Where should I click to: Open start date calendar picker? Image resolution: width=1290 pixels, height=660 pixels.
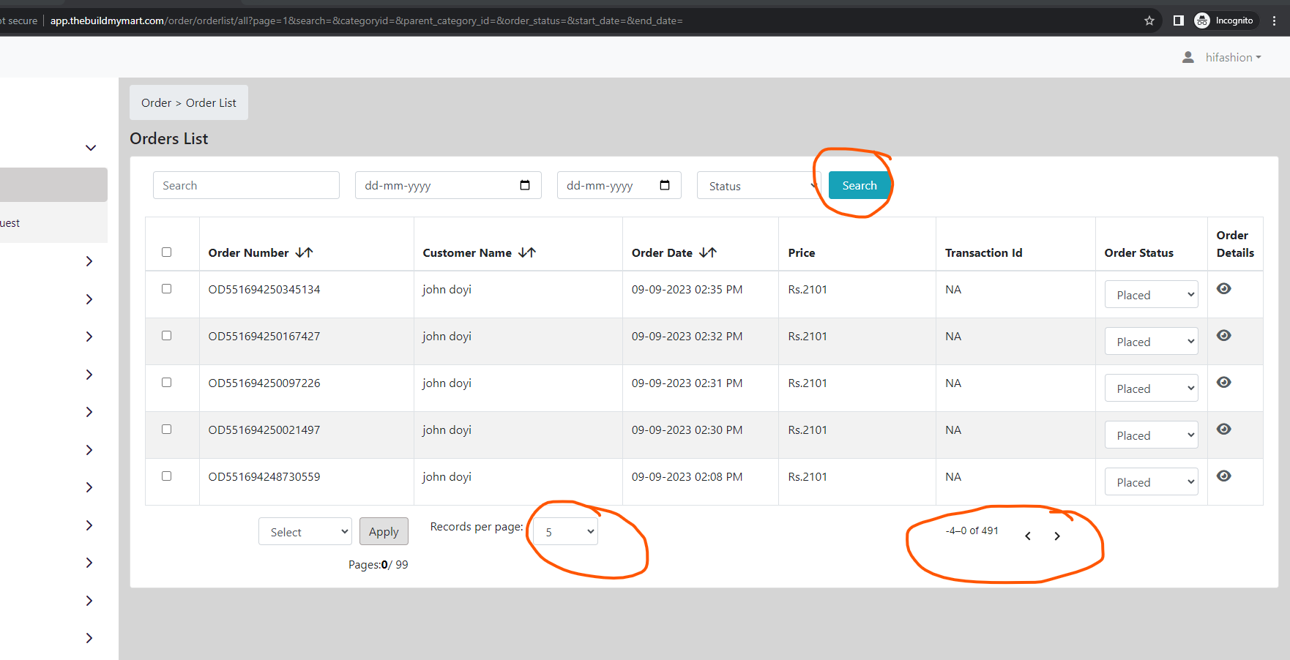pyautogui.click(x=525, y=185)
